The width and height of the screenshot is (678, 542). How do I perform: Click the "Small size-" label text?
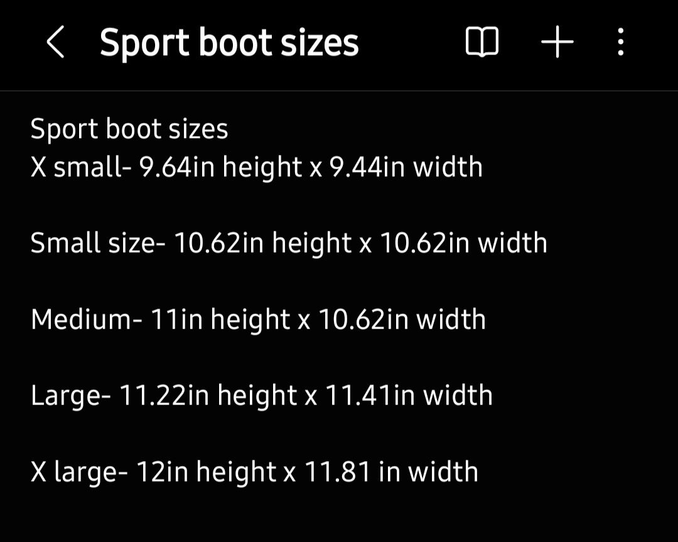click(98, 243)
